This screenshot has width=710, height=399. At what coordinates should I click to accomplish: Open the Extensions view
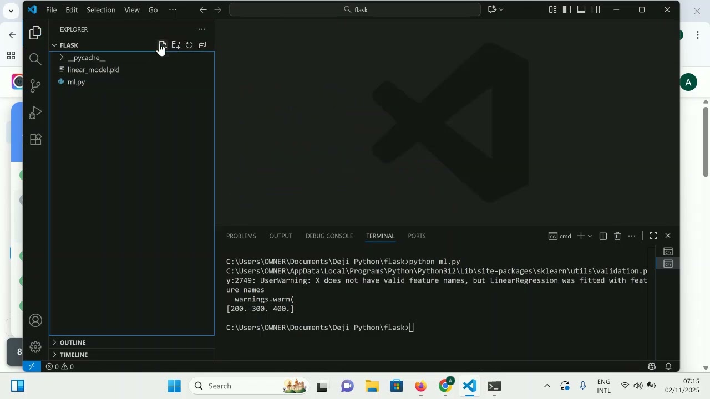click(35, 140)
